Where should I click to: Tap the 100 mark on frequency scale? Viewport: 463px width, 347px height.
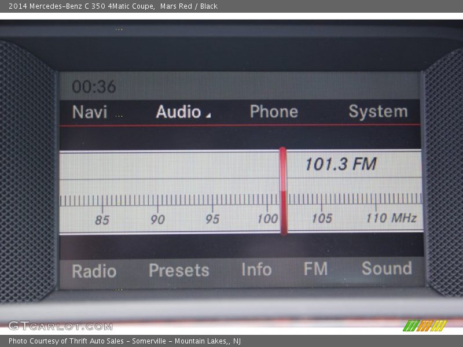point(267,219)
